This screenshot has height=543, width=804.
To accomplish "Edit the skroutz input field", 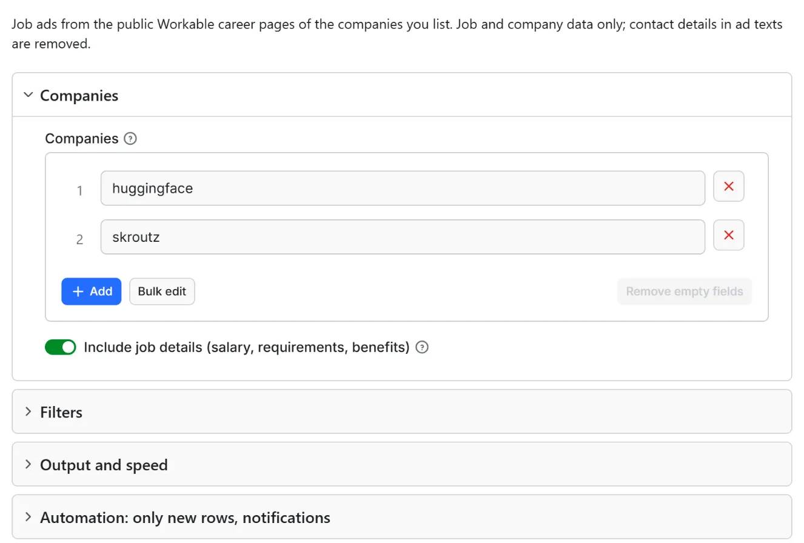I will coord(403,237).
